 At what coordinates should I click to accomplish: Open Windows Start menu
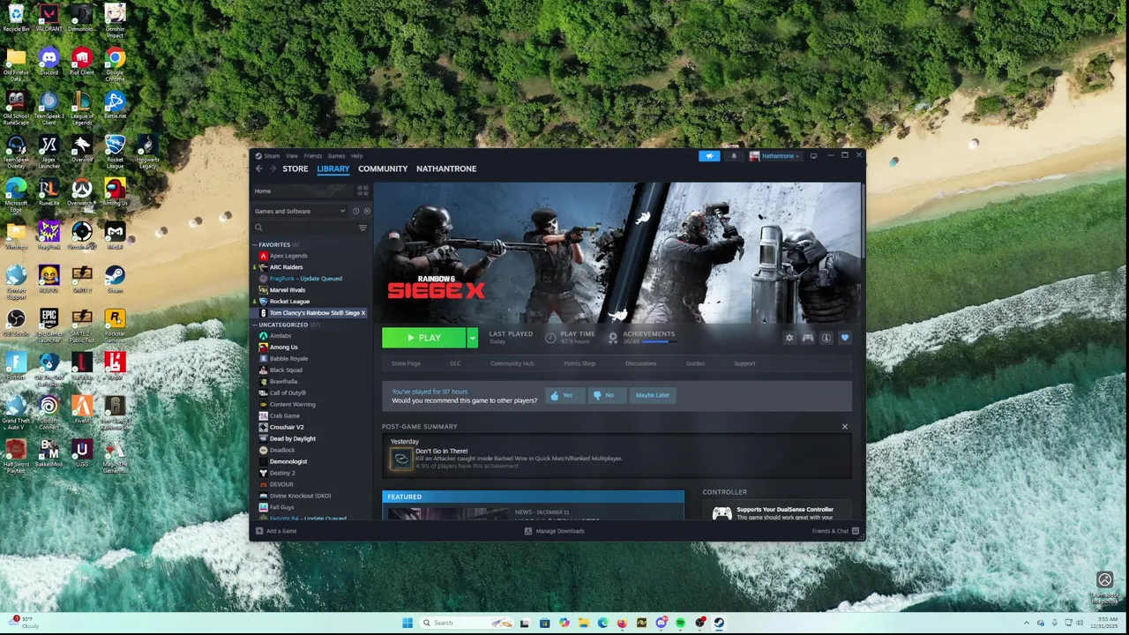[407, 624]
